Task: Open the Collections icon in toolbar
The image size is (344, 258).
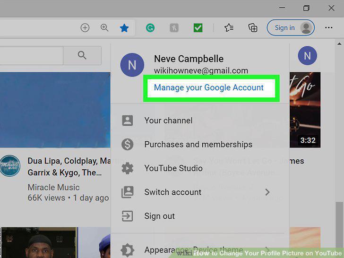Action: point(253,28)
